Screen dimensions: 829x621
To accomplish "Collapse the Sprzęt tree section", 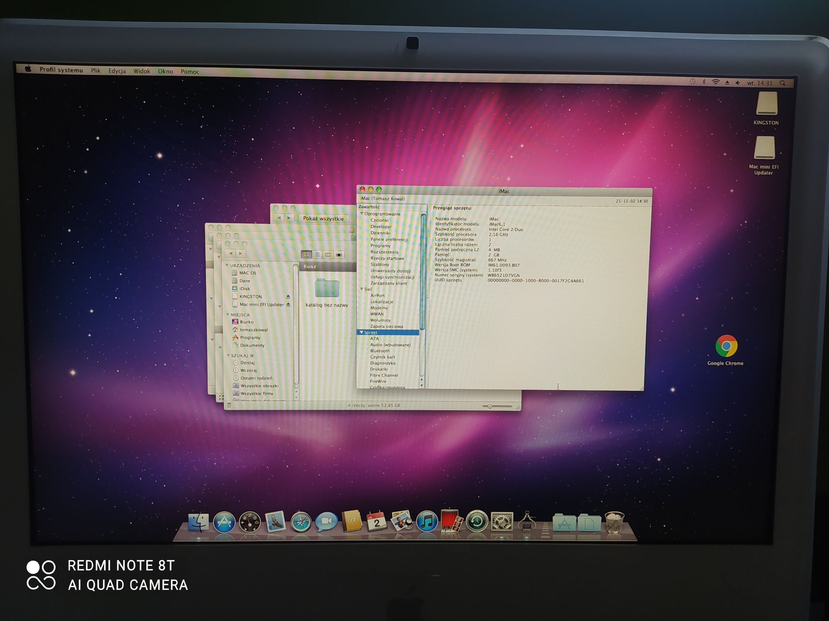I will point(361,332).
